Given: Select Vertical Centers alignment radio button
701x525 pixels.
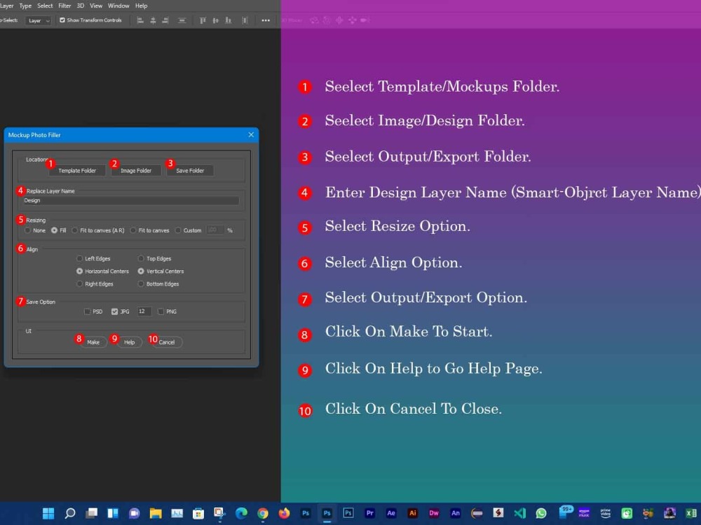Looking at the screenshot, I should [141, 271].
